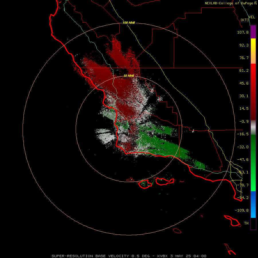This screenshot has width=258, height=258.
Task: Pick the gray near-zero segment of the color bar
Action: [x=253, y=128]
